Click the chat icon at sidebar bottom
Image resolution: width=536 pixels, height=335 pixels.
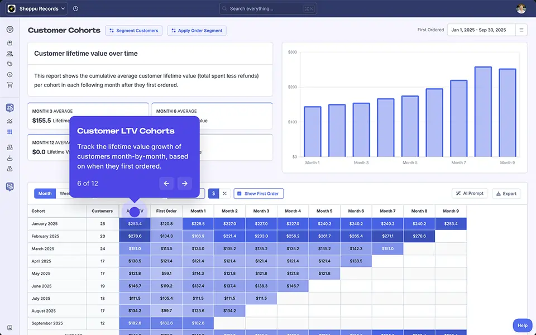pos(9,186)
